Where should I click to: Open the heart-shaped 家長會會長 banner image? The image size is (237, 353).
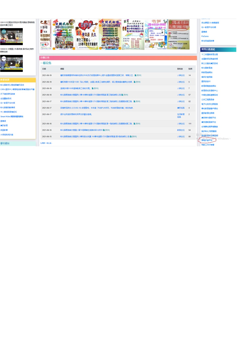coord(87,34)
